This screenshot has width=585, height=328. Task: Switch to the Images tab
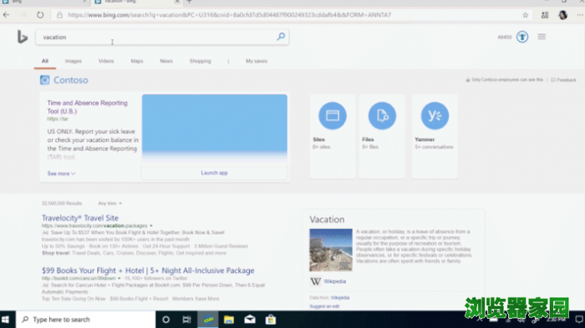(x=74, y=61)
